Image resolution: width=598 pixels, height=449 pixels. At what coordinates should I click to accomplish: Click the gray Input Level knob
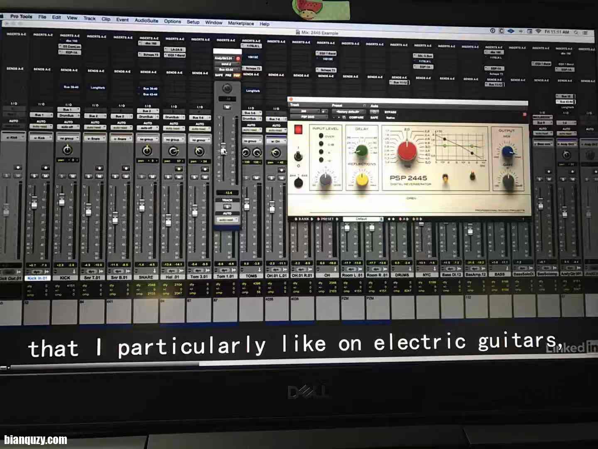326,179
